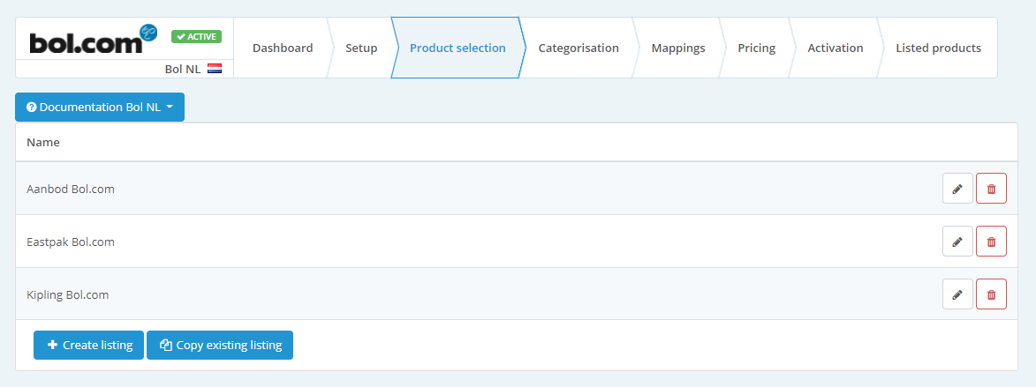Click the Netherlands flag icon
The width and height of the screenshot is (1036, 387).
(x=214, y=69)
